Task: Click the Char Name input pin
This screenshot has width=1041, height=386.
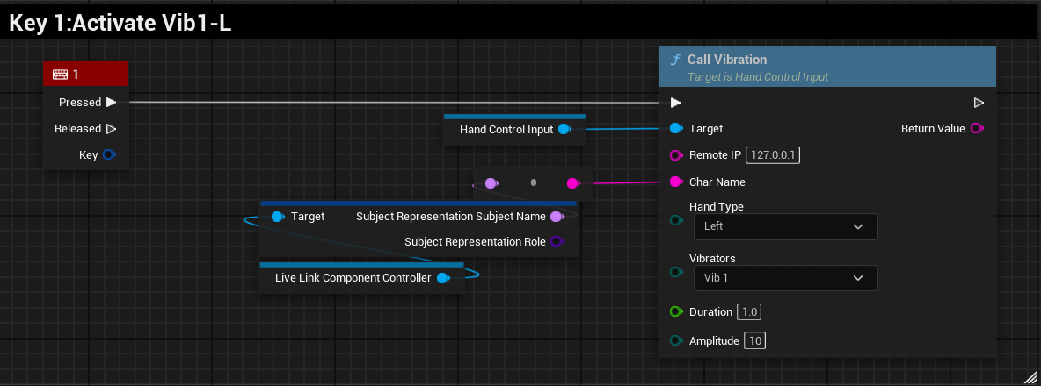Action: (675, 182)
